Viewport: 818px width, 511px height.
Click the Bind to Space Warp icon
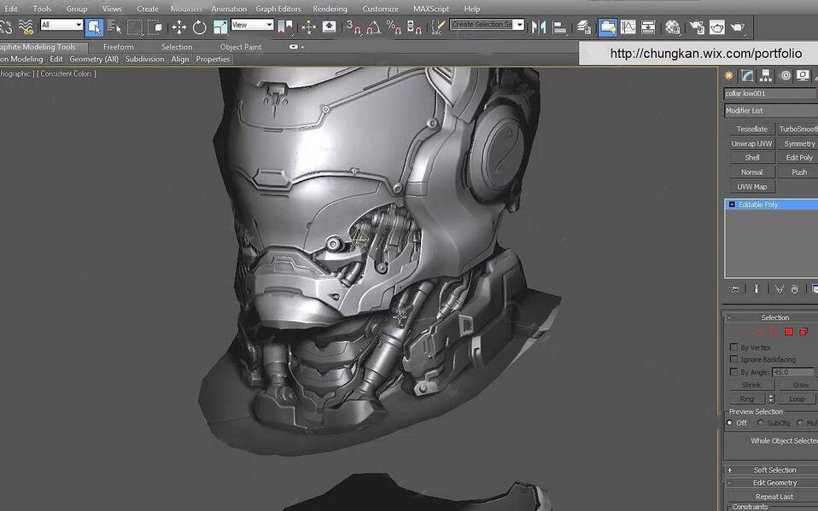click(x=26, y=27)
